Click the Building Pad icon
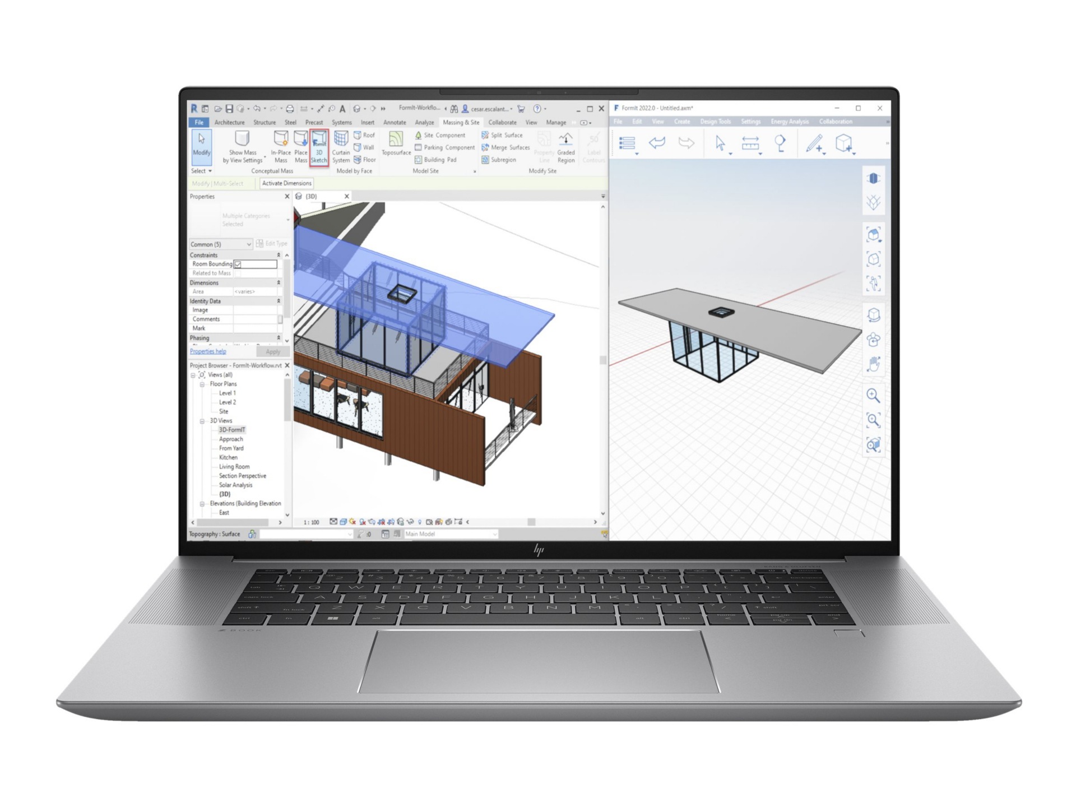 [418, 160]
